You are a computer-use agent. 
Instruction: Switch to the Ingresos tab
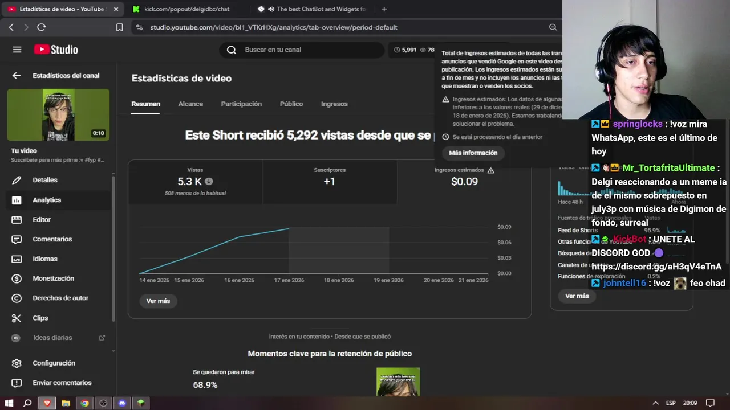click(334, 104)
